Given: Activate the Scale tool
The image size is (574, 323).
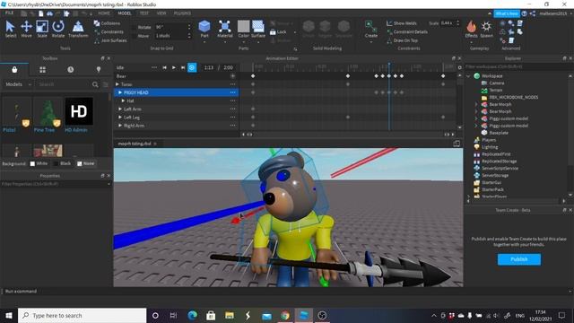Looking at the screenshot, I should (42, 29).
